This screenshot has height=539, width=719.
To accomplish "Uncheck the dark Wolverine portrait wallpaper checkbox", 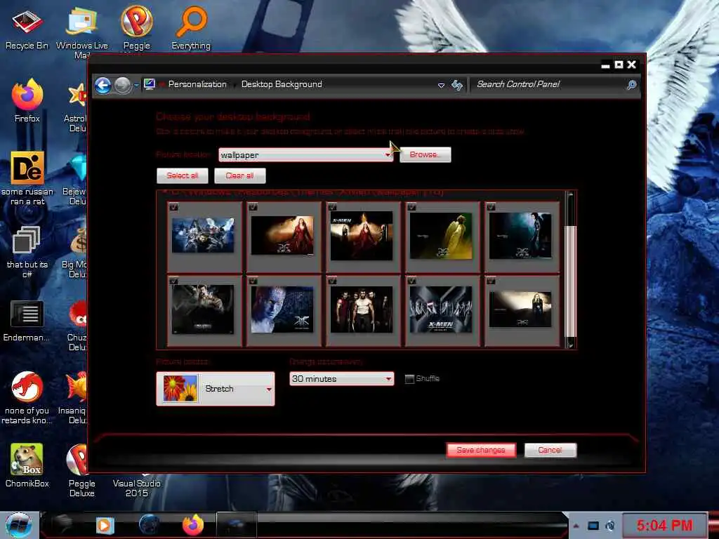I will click(x=174, y=281).
